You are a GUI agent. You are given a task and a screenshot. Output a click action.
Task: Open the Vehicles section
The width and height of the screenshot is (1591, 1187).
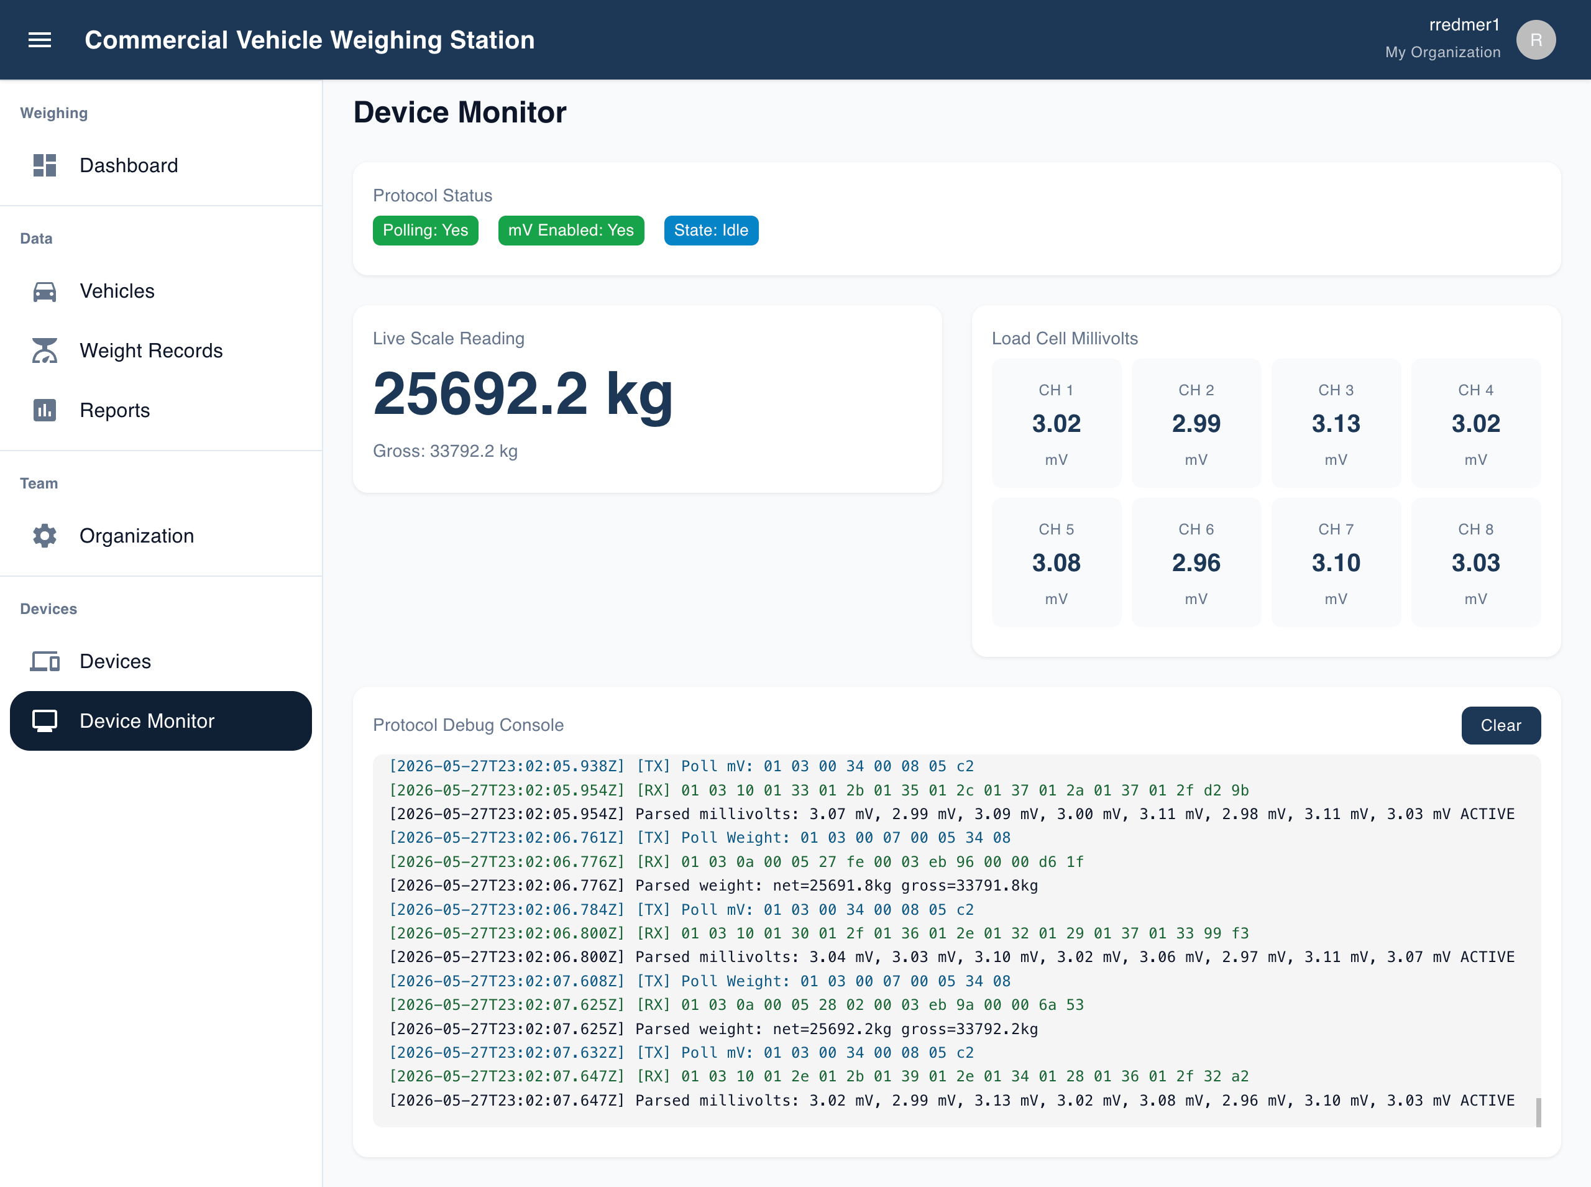161,291
